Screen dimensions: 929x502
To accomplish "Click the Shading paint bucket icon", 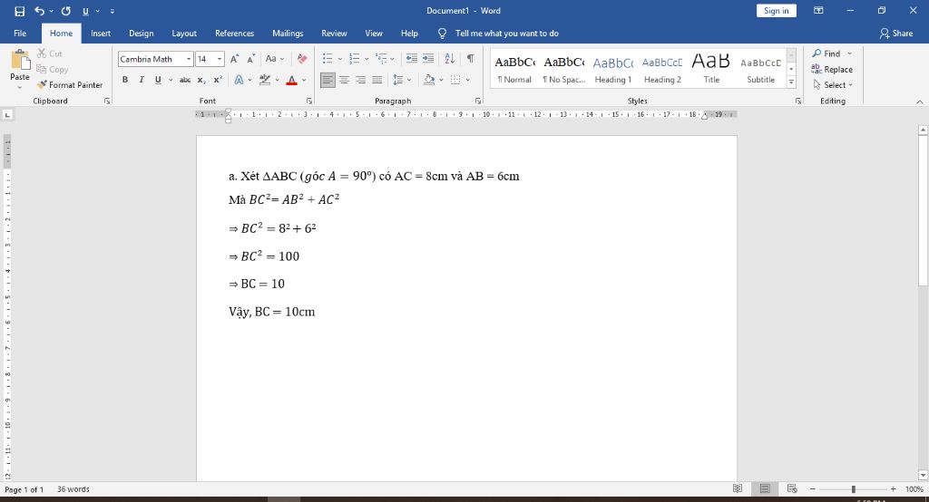I will [429, 80].
